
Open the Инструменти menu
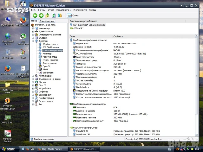tap(80, 10)
